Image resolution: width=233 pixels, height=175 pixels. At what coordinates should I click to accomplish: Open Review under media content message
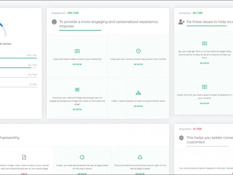77,64
